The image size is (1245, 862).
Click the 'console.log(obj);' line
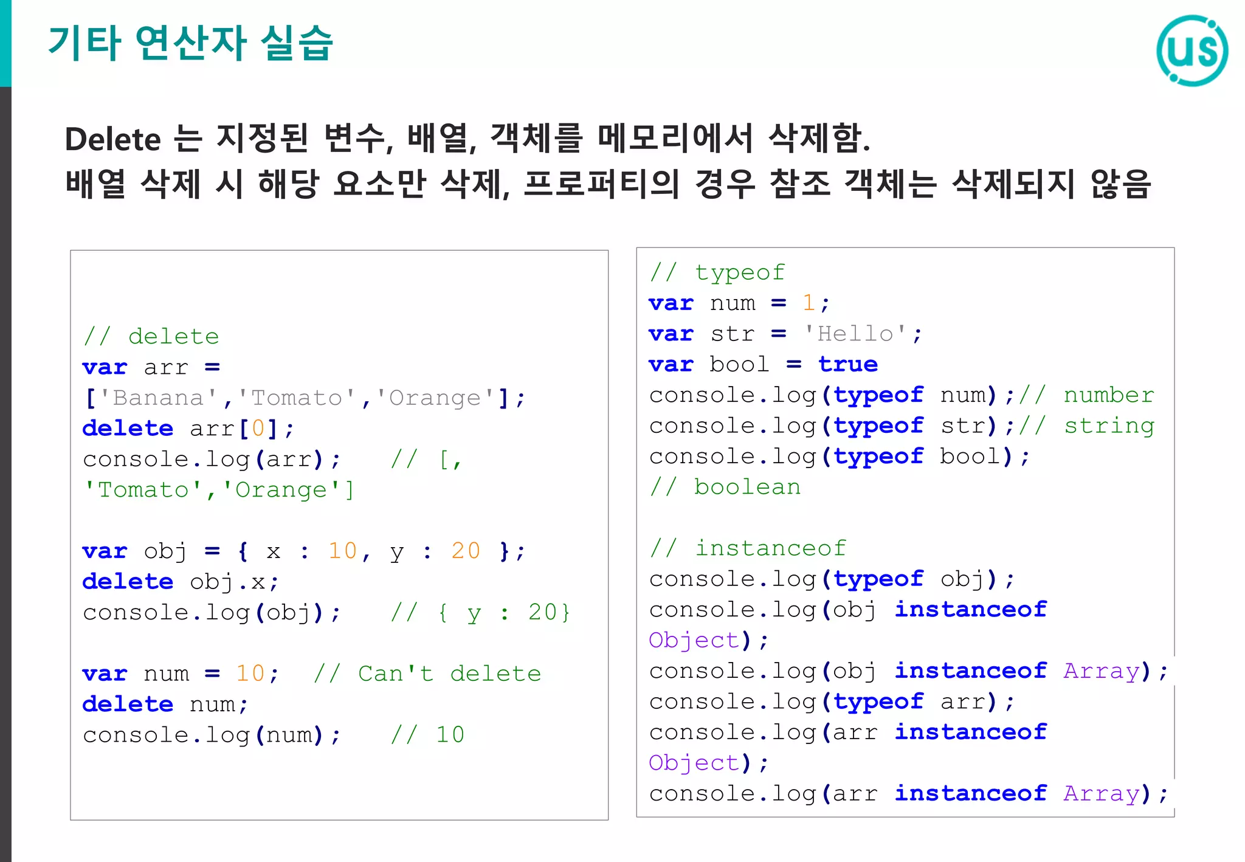212,613
